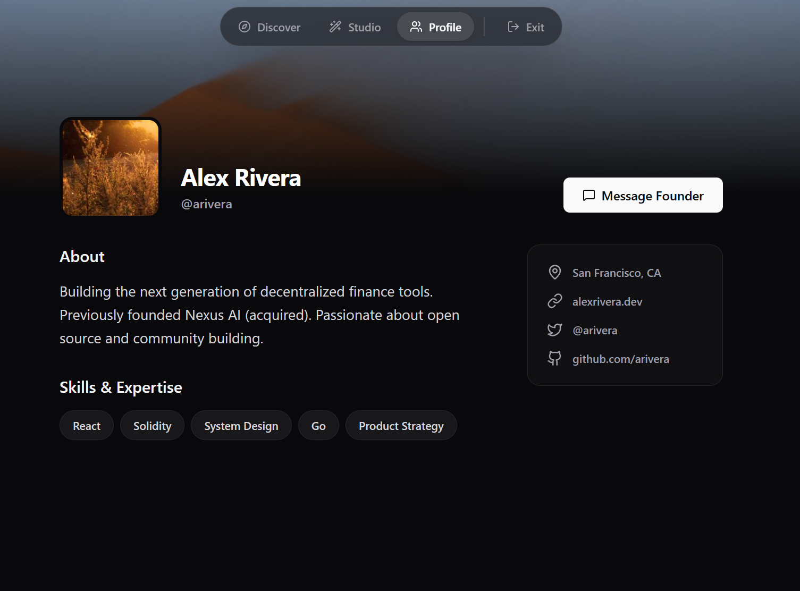The height and width of the screenshot is (591, 800).
Task: Click the compass icon next to Discover
Action: point(245,27)
